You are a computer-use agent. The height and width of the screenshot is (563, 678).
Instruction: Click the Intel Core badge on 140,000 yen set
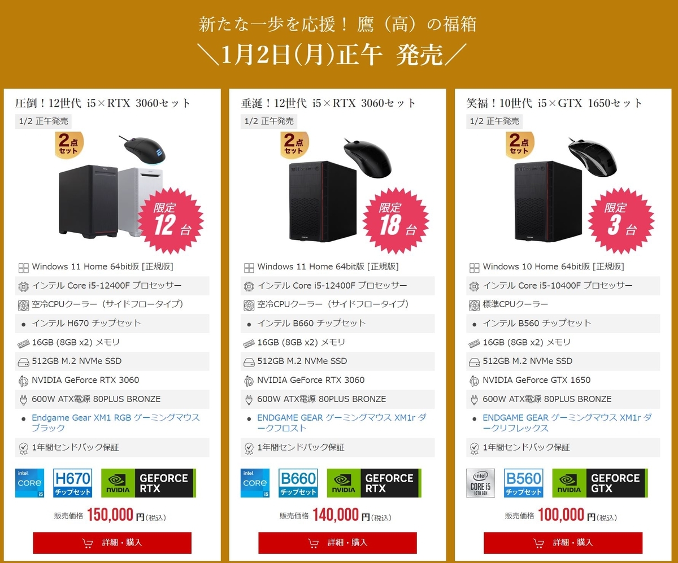[x=255, y=483]
